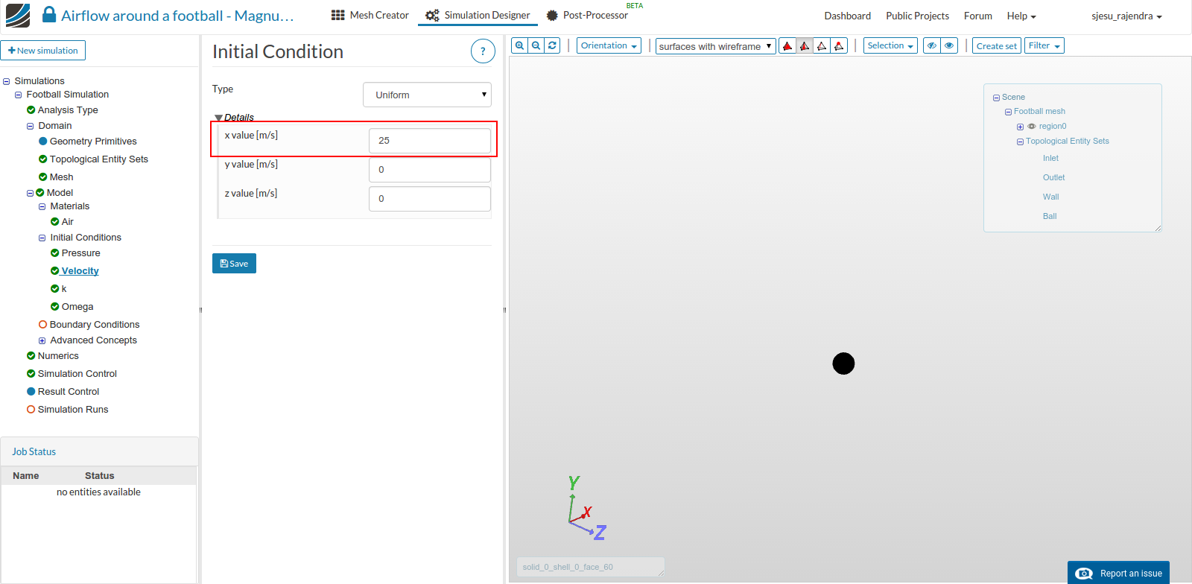Open the Type Uniform dropdown
Screen dimensions: 1192x584
(427, 95)
